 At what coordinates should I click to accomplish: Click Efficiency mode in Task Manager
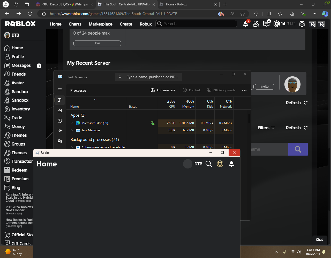coord(221,90)
